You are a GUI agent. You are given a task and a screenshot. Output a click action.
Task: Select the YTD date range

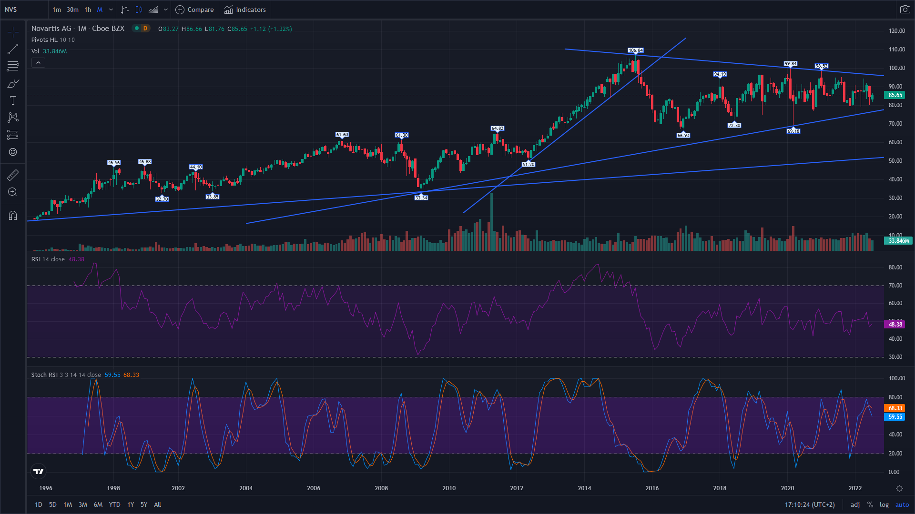[x=114, y=504]
